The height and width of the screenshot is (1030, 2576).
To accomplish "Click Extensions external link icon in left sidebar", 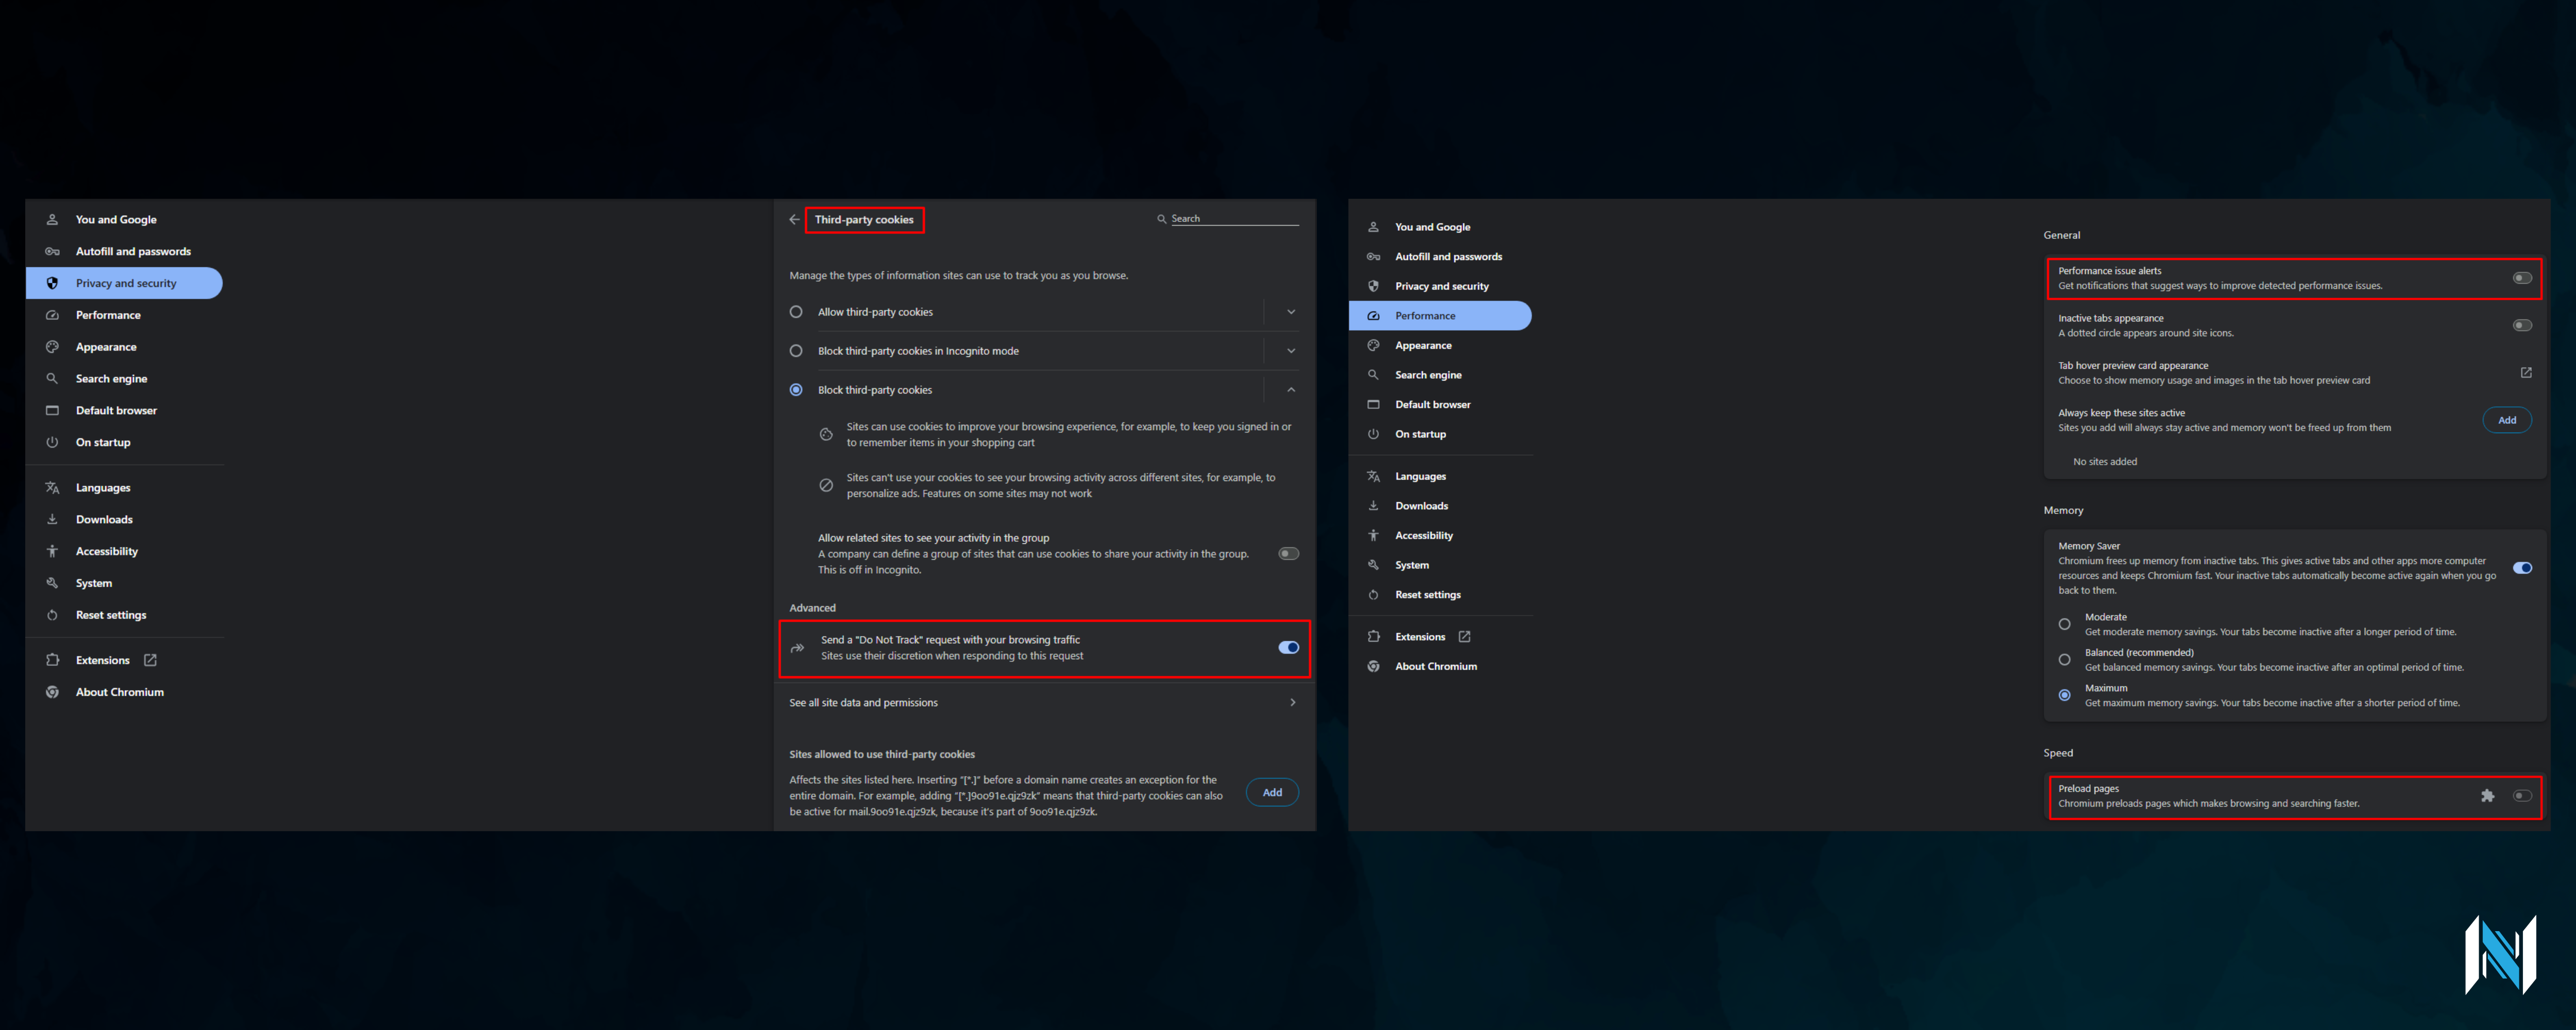I will tap(150, 660).
